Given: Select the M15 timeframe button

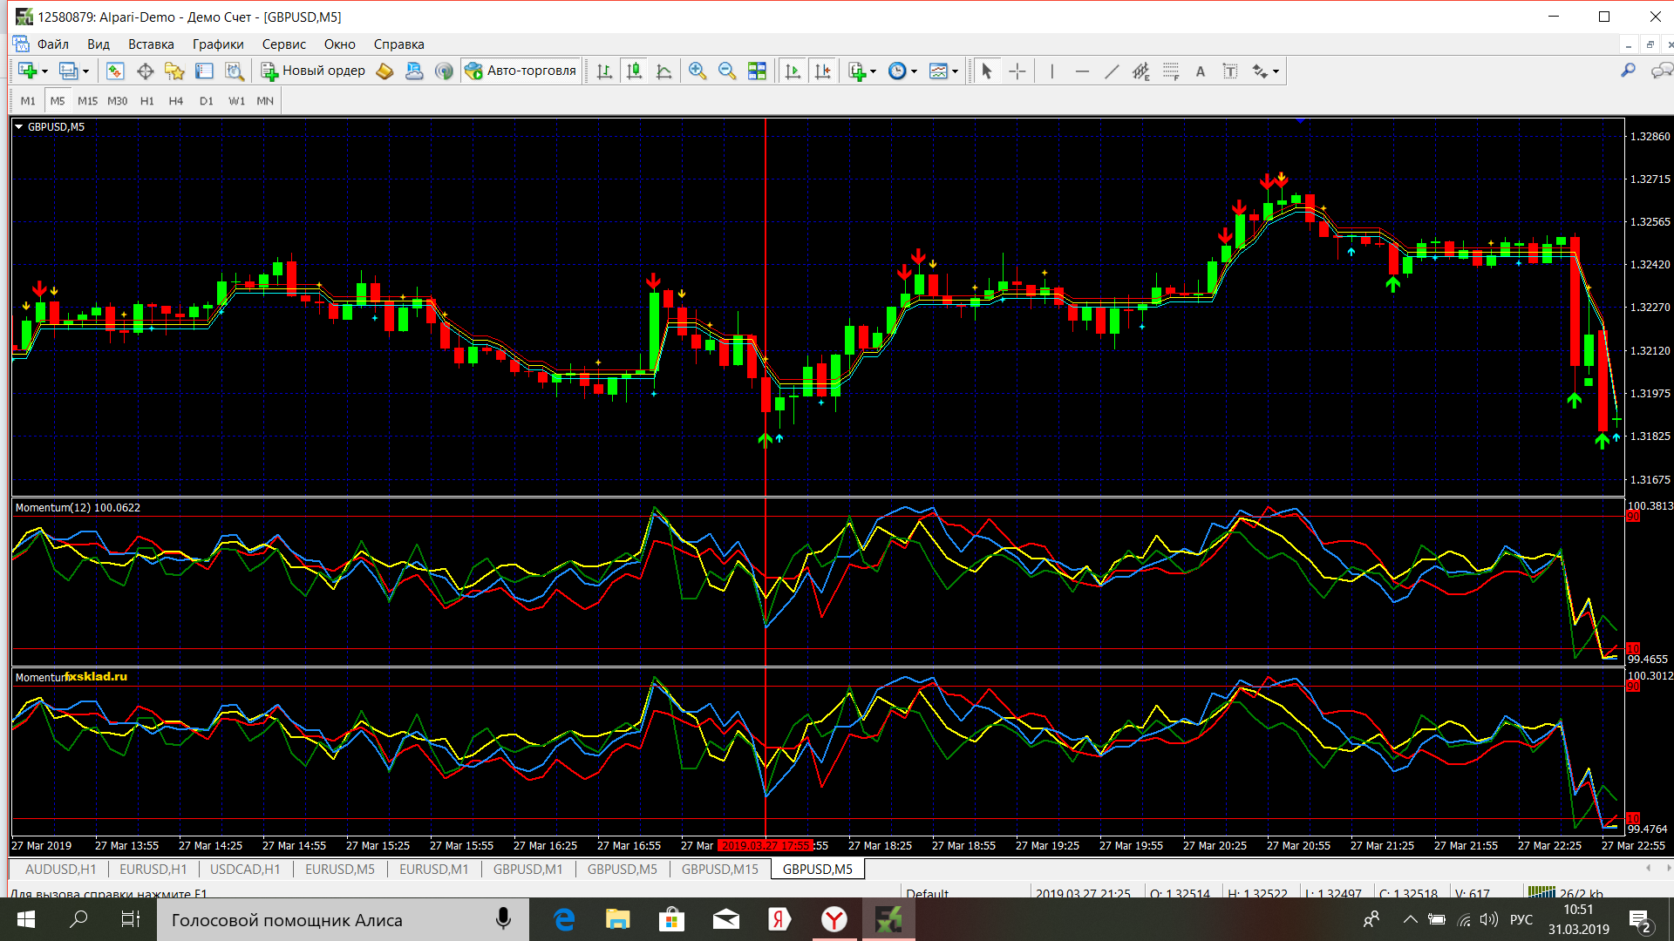Looking at the screenshot, I should 87,101.
